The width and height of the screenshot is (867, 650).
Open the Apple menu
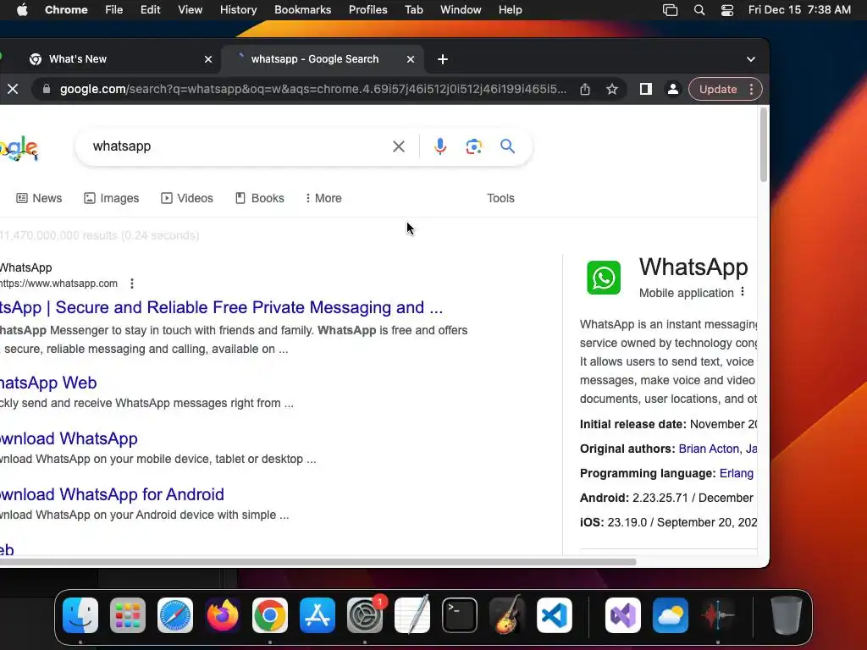22,10
